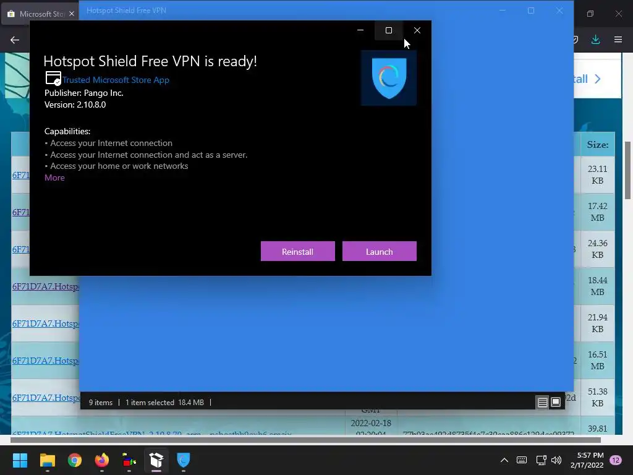The image size is (633, 475).
Task: Open the colorful blocks app in the taskbar
Action: point(129,460)
